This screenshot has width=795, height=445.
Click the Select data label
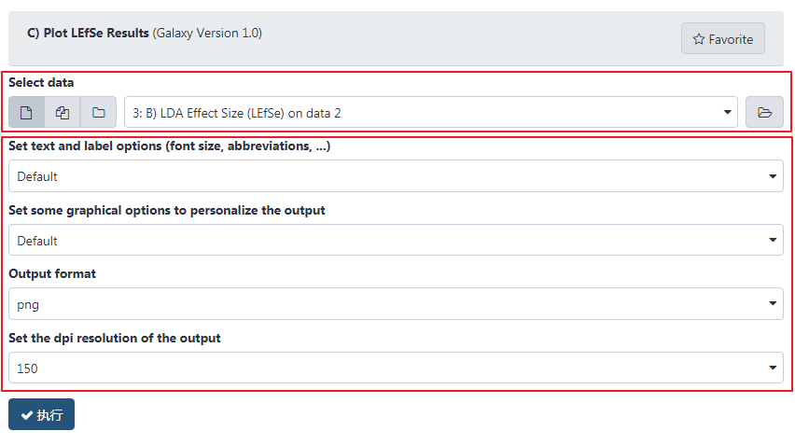coord(41,82)
